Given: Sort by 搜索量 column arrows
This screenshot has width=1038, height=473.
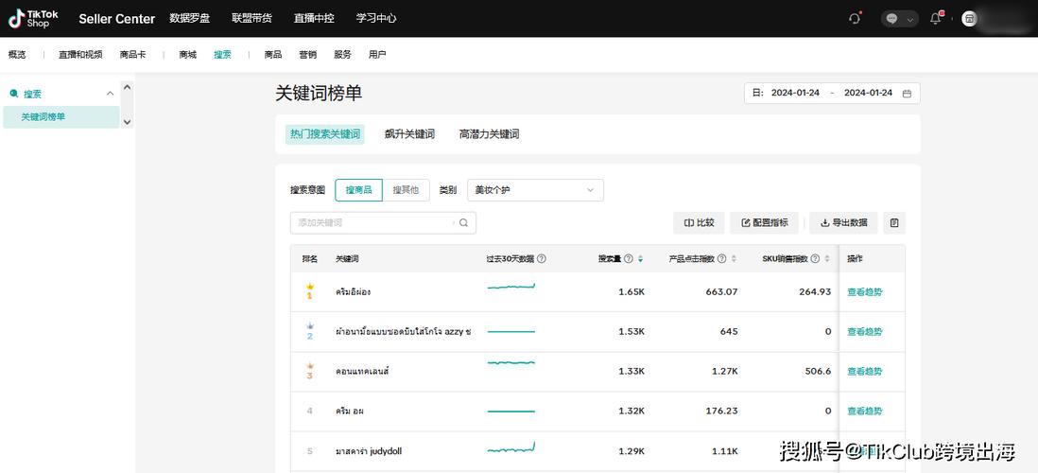Looking at the screenshot, I should 640,259.
